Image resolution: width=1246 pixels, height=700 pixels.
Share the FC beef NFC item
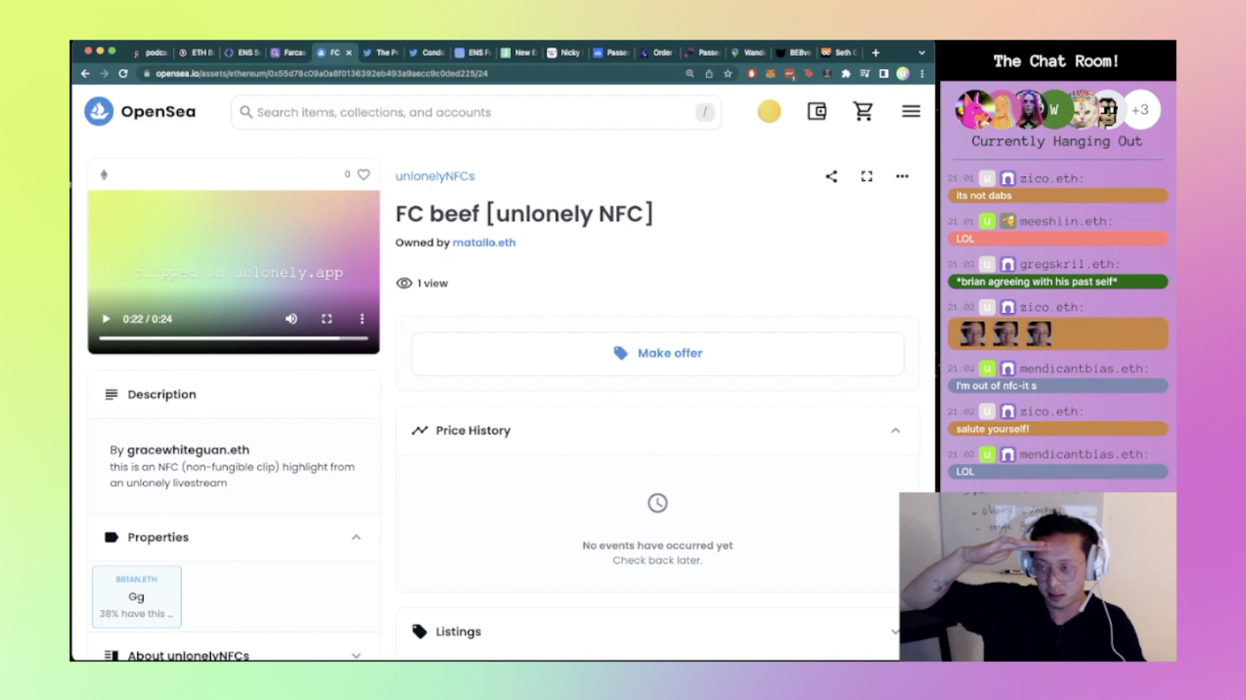(831, 176)
